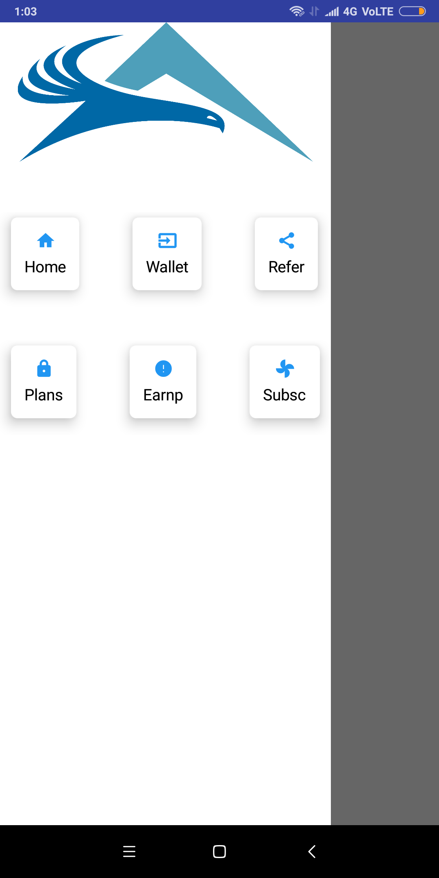Tap the clock showing 1:03
The image size is (439, 878).
(26, 11)
